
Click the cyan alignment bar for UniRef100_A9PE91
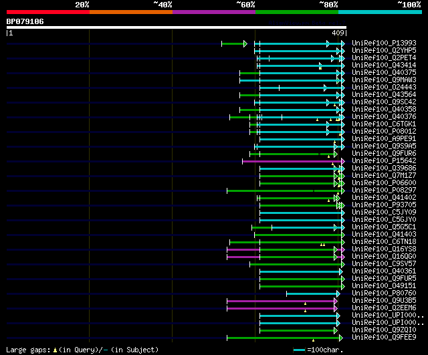(x=301, y=140)
